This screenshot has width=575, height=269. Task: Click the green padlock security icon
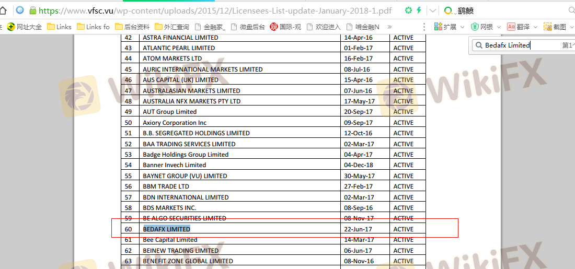[x=32, y=10]
